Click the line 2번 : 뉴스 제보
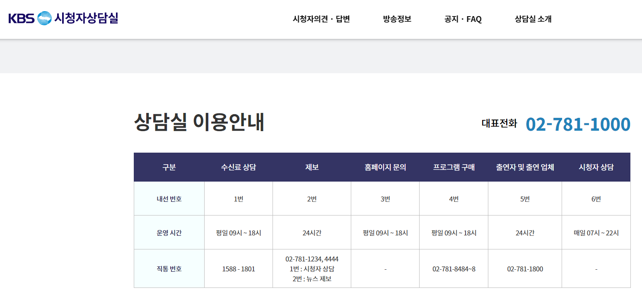642x297 pixels. click(x=312, y=279)
